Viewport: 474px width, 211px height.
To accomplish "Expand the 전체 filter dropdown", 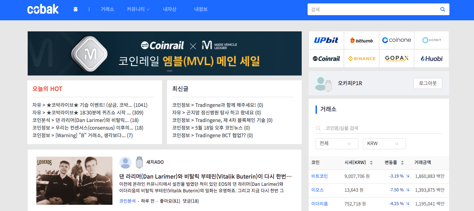I will click(336, 144).
